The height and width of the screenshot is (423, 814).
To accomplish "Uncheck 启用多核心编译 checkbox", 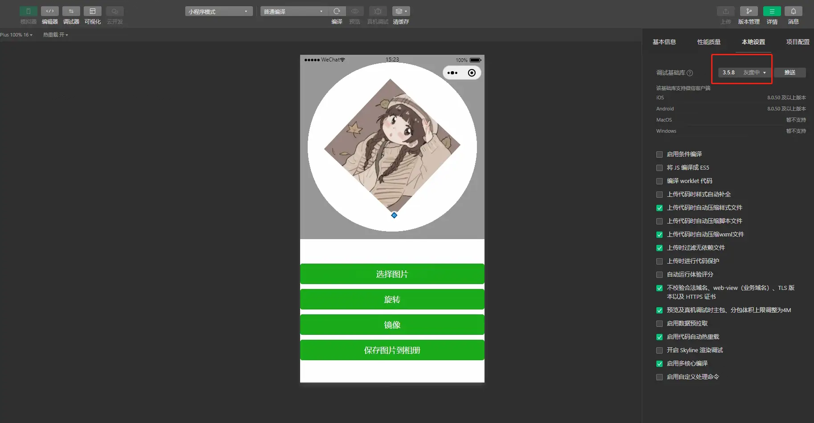I will [659, 364].
